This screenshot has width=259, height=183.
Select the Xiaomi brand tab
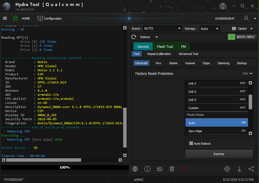click(173, 63)
